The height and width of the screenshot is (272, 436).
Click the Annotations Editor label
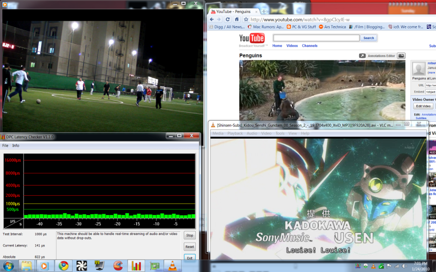pyautogui.click(x=381, y=56)
